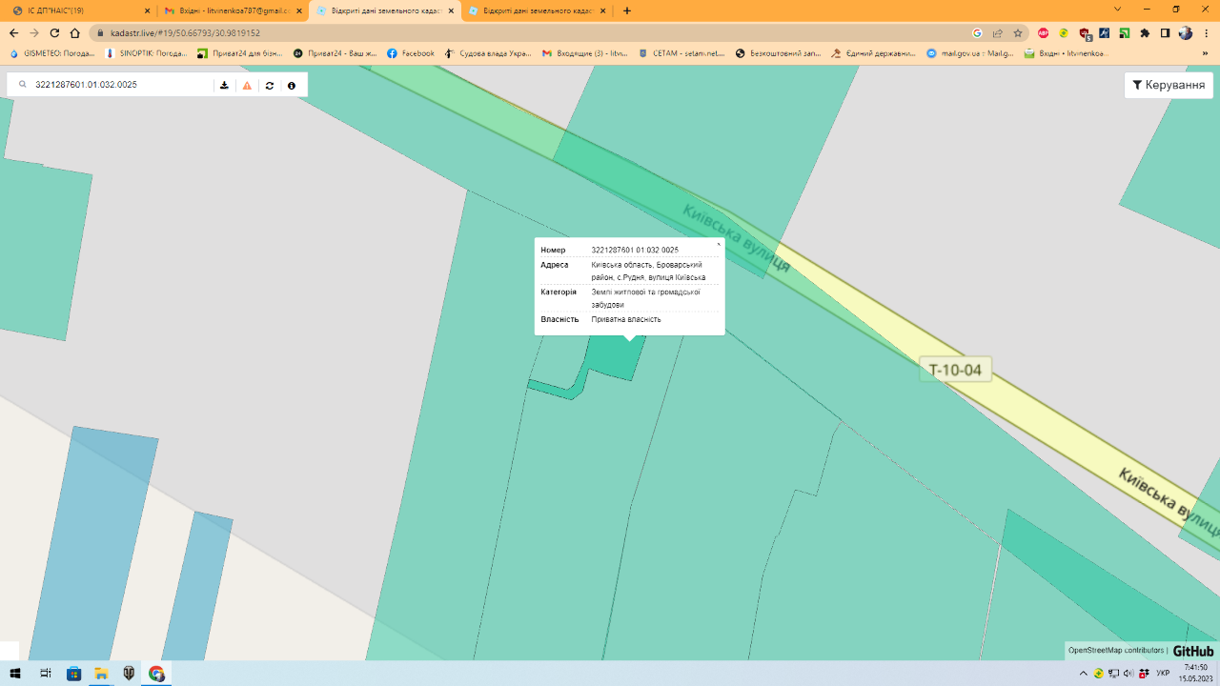Bookmark this page with the star icon
This screenshot has width=1220, height=686.
click(1018, 32)
